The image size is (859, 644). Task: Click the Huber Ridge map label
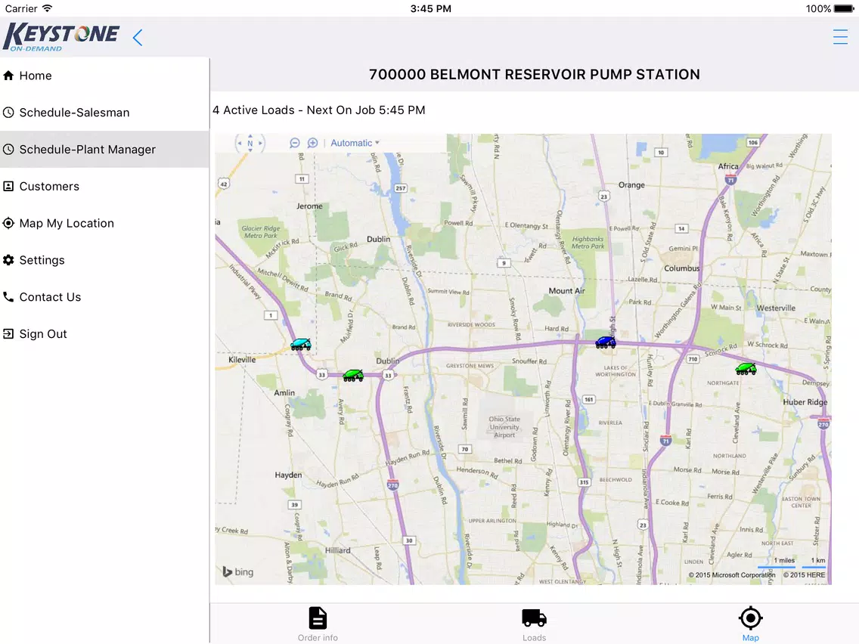[805, 402]
